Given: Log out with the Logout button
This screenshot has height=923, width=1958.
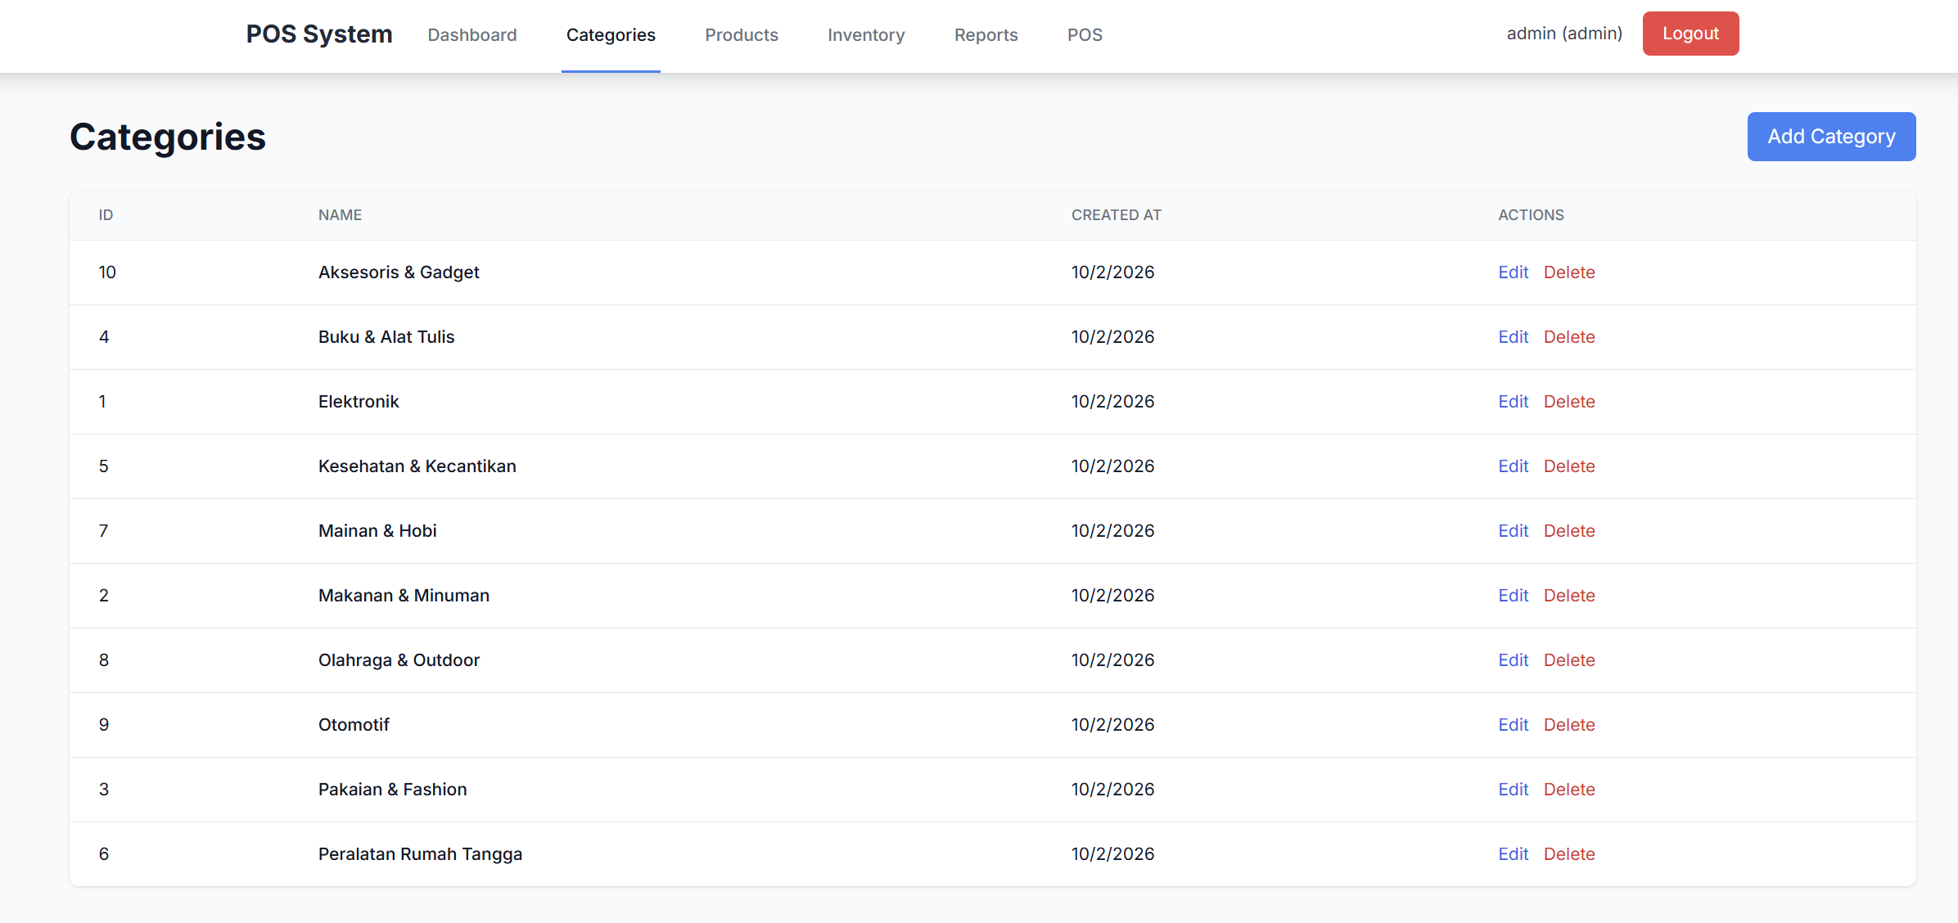Looking at the screenshot, I should point(1690,34).
